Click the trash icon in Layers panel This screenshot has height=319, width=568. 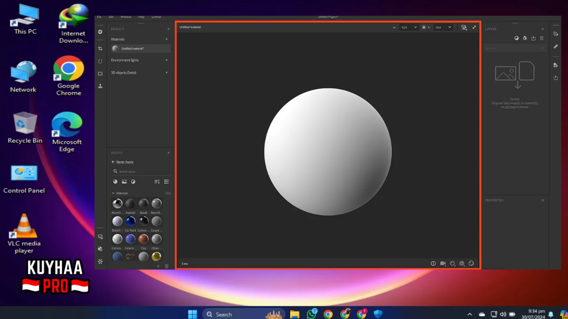(x=542, y=38)
